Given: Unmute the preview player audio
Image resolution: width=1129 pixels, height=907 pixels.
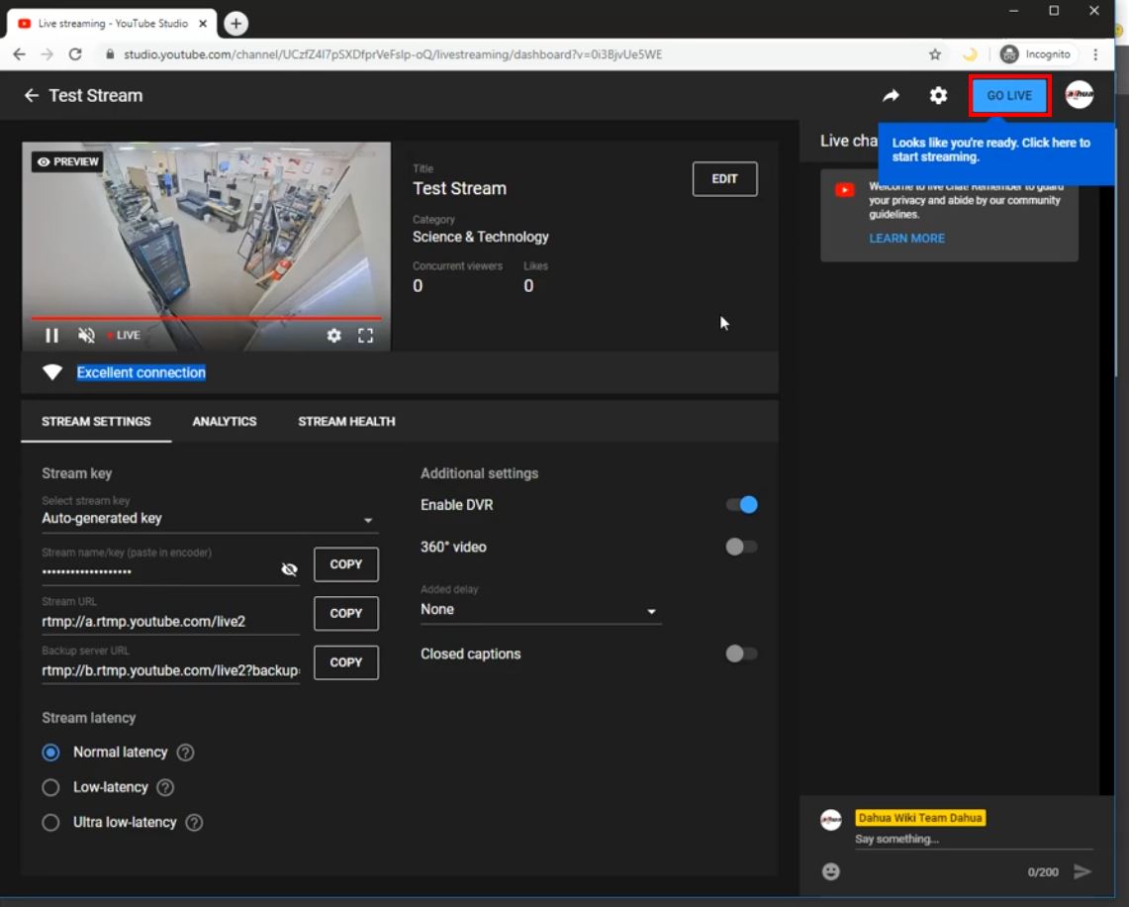Looking at the screenshot, I should [x=87, y=336].
